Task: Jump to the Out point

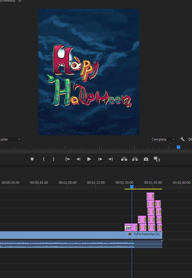Action: (x=111, y=159)
